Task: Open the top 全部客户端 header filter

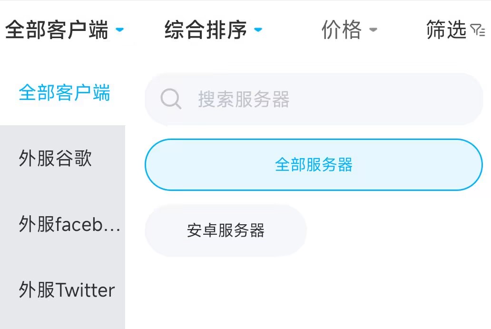Action: click(57, 30)
